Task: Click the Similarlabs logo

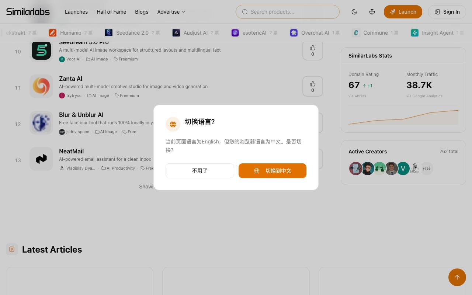Action: tap(28, 12)
